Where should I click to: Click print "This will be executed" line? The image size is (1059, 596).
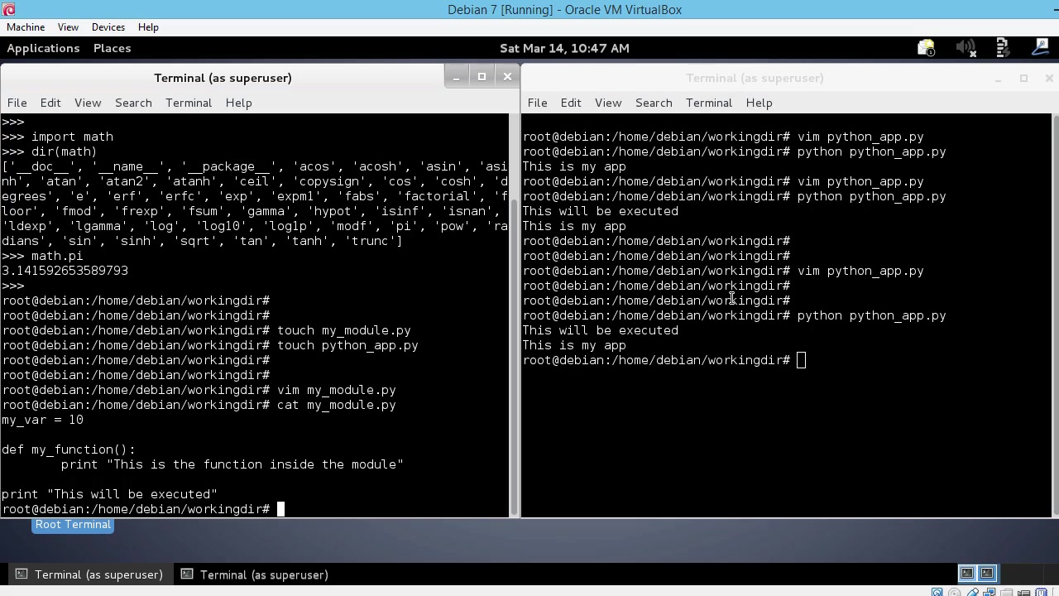pyautogui.click(x=109, y=494)
